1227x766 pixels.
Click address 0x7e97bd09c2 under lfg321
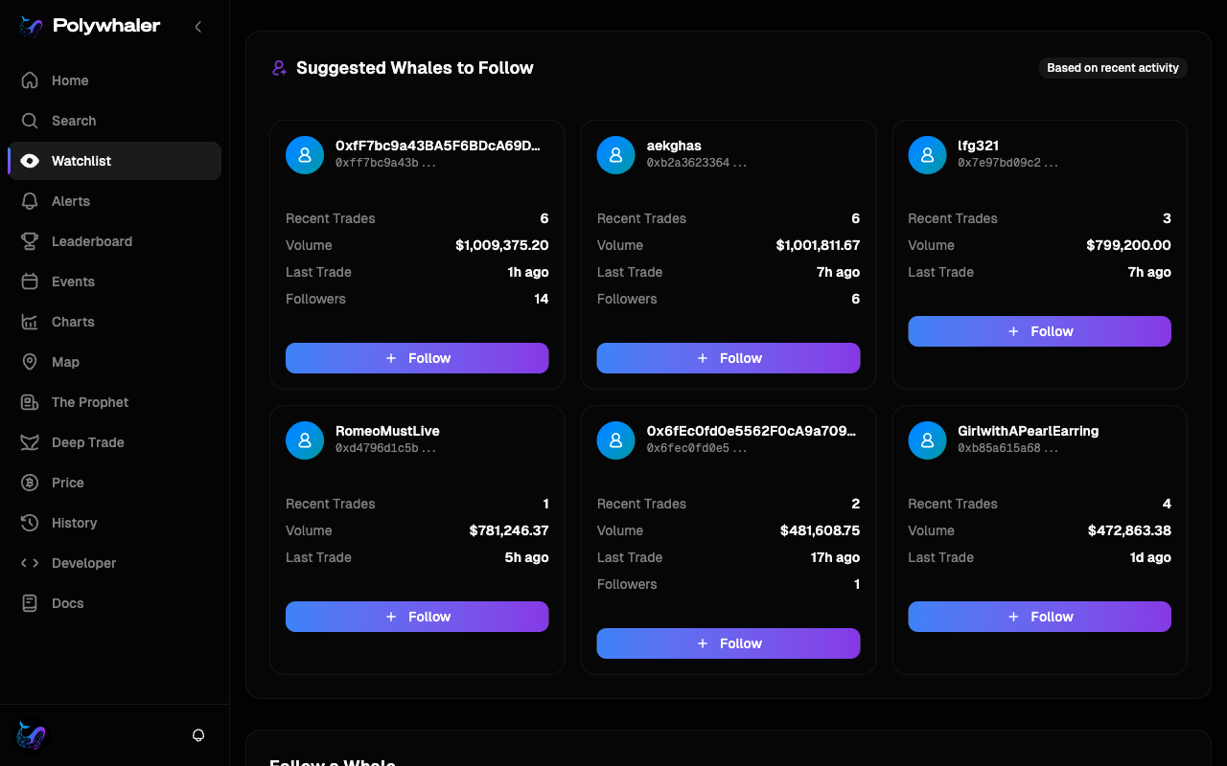pos(1007,163)
